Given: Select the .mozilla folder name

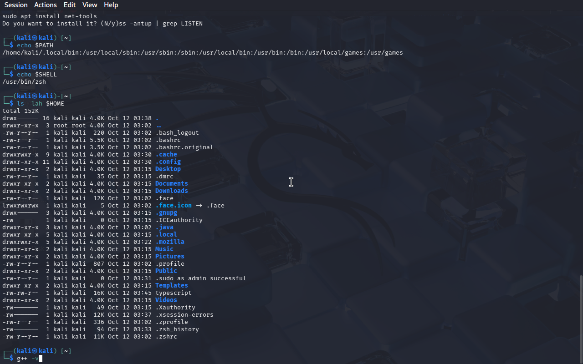Looking at the screenshot, I should click(x=169, y=242).
